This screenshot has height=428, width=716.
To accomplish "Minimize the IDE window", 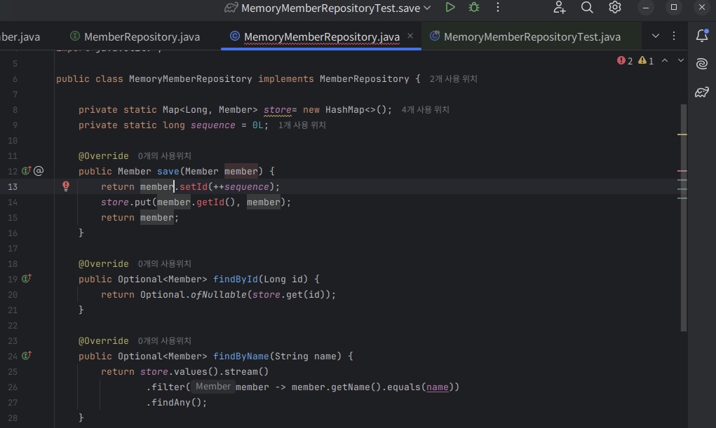I will [x=645, y=7].
